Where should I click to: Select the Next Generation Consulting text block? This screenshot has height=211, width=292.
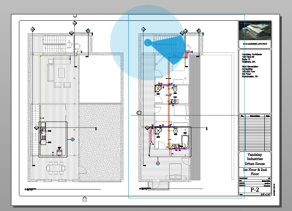tap(250, 71)
